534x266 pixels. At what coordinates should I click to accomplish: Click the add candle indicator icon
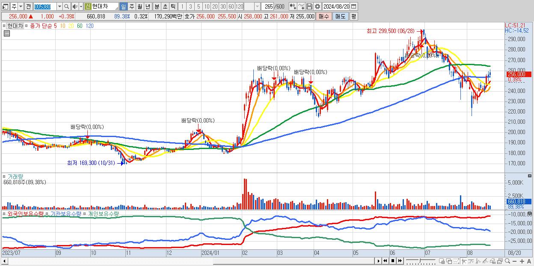pyautogui.click(x=293, y=6)
